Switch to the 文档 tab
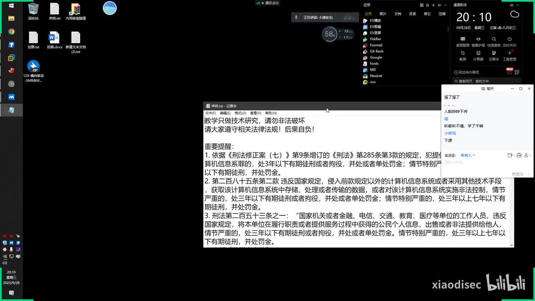Viewport: 535px width, 301px height. [397, 14]
